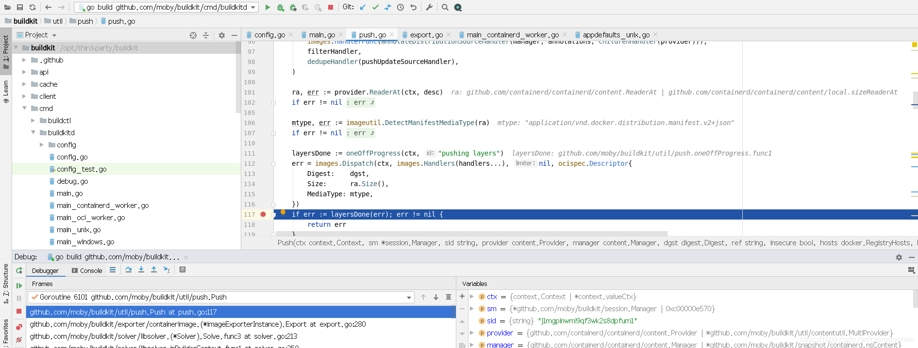Click the Debug bug icon
Image resolution: width=918 pixels, height=348 pixels.
280,7
